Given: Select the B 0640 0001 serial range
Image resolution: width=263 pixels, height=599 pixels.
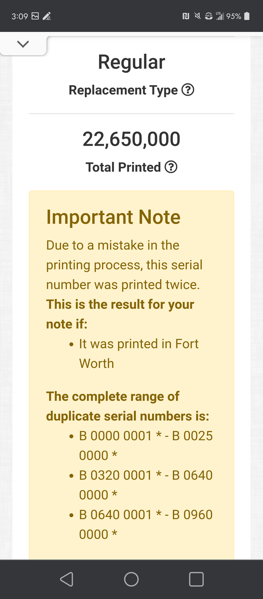Looking at the screenshot, I should click(145, 524).
